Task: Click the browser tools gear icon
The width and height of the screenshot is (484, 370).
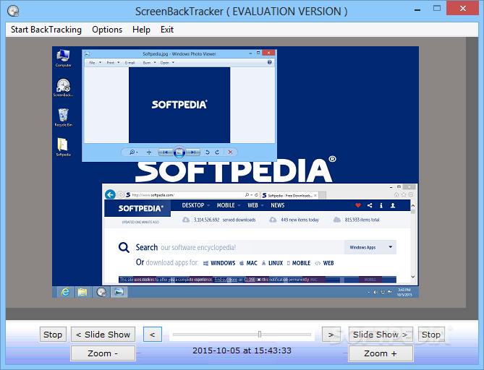Action: coord(410,194)
